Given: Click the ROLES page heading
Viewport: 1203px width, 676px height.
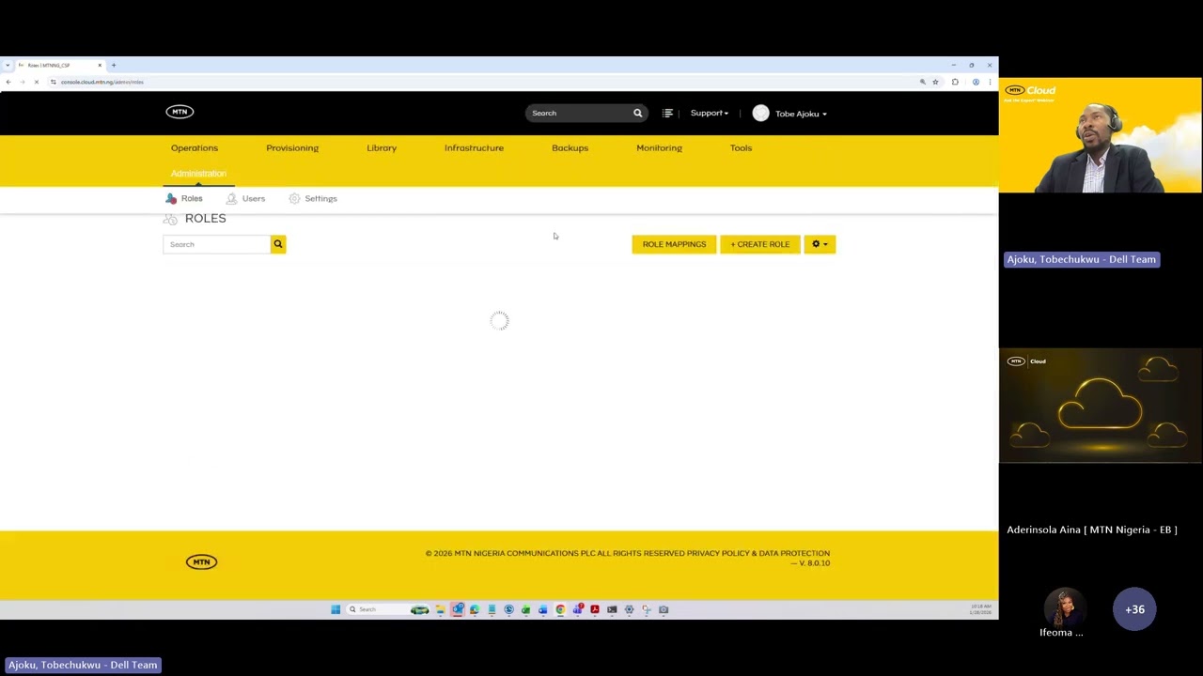Looking at the screenshot, I should (x=205, y=218).
